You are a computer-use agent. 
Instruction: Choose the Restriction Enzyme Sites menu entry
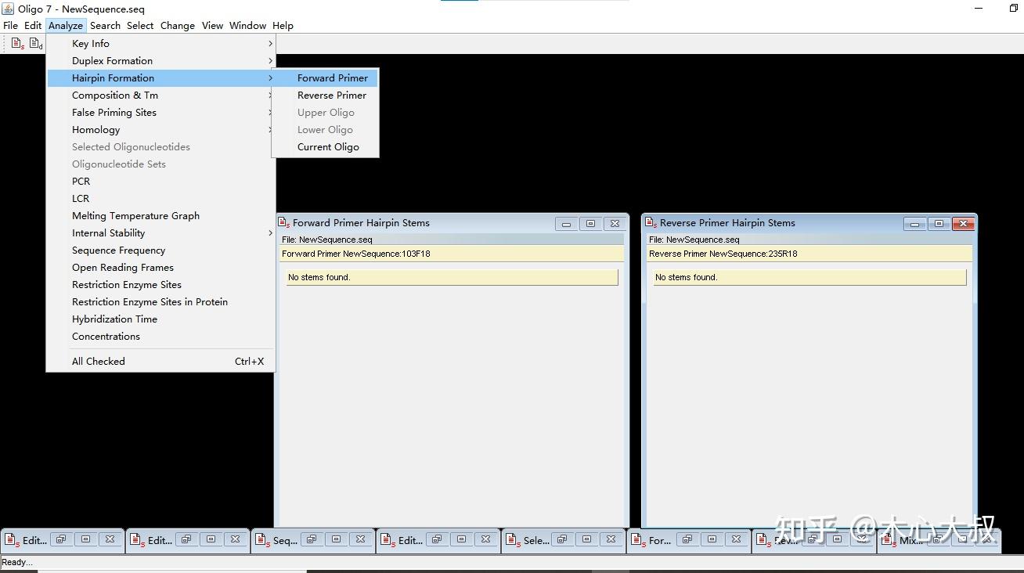point(161,285)
